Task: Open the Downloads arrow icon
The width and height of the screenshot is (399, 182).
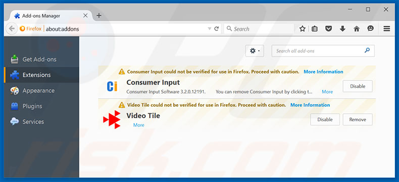Action: coord(342,29)
